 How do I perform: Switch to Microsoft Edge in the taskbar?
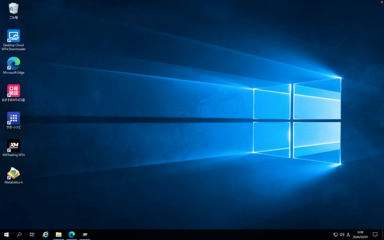click(72, 235)
